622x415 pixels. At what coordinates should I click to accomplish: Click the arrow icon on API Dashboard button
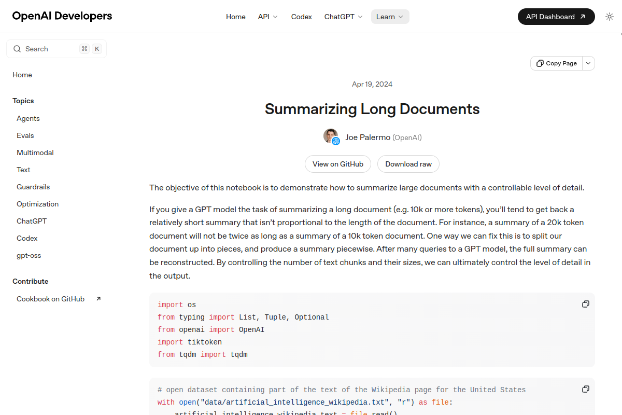pyautogui.click(x=584, y=16)
